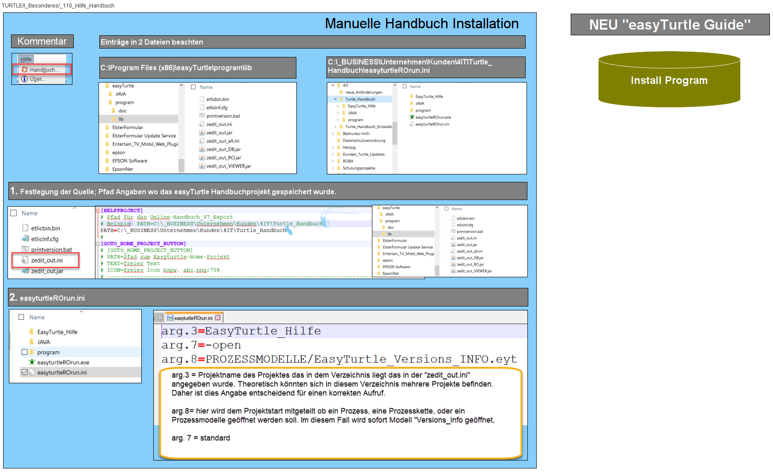Click the Kommentar box
773x472 pixels.
pyautogui.click(x=42, y=42)
